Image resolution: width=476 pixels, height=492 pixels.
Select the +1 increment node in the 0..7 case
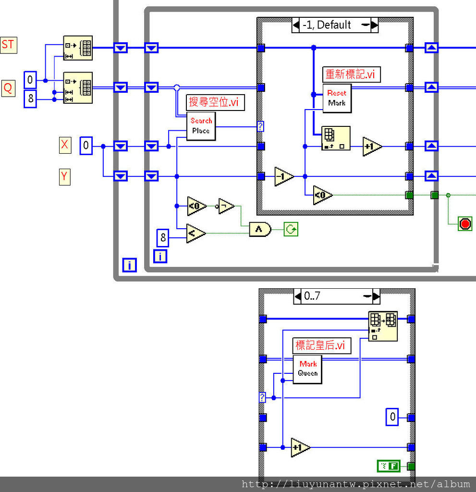click(x=301, y=447)
